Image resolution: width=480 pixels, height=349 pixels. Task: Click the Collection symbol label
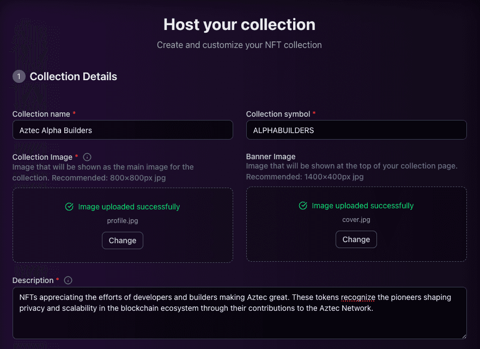[278, 114]
